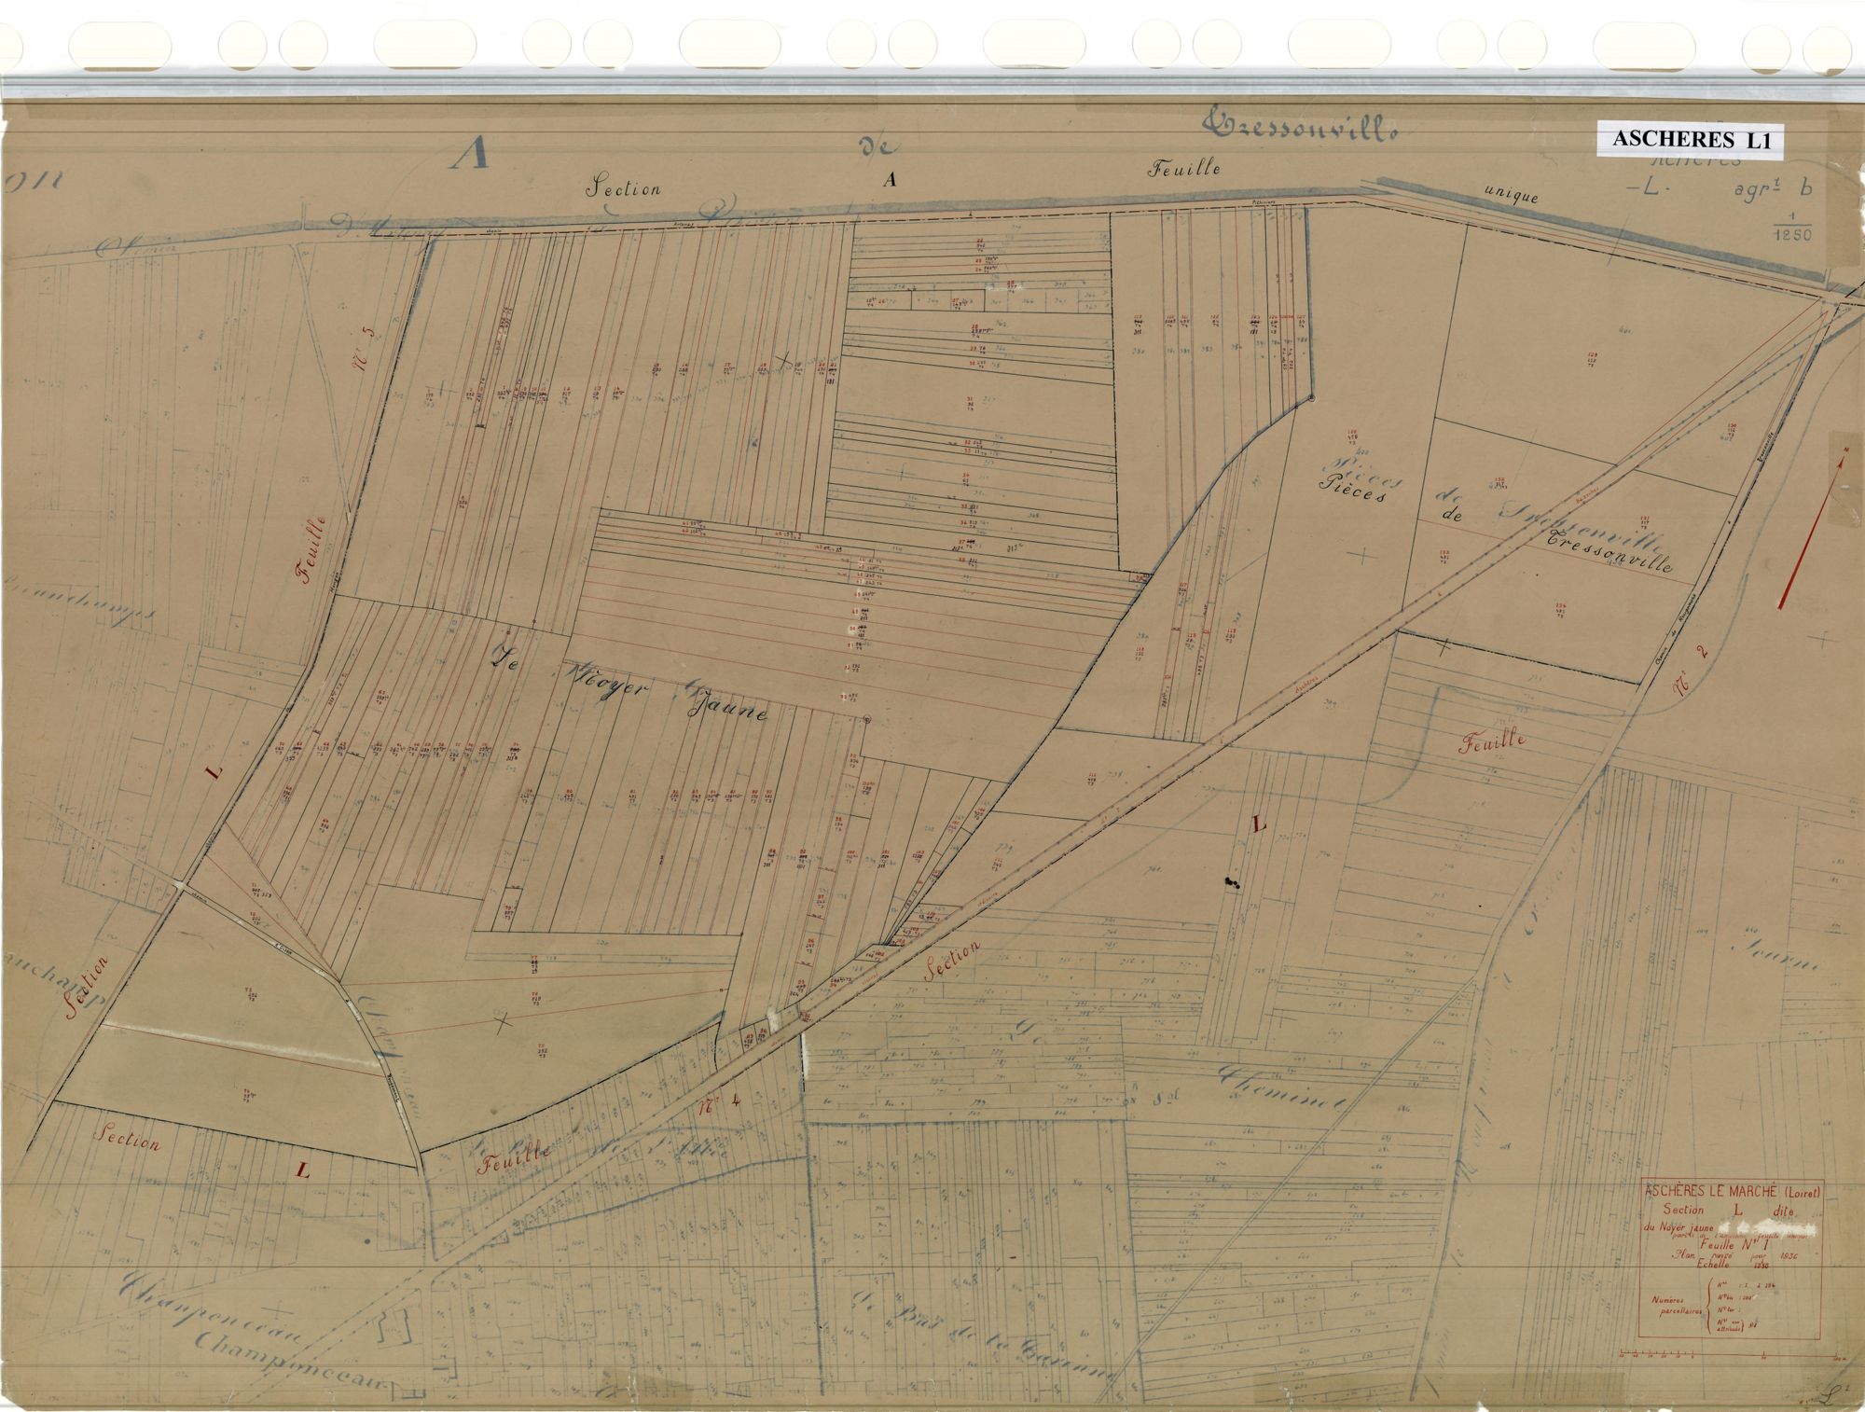The height and width of the screenshot is (1412, 1865).
Task: Select 'du Noyer jaune' in red legend
Action: 1679,1226
